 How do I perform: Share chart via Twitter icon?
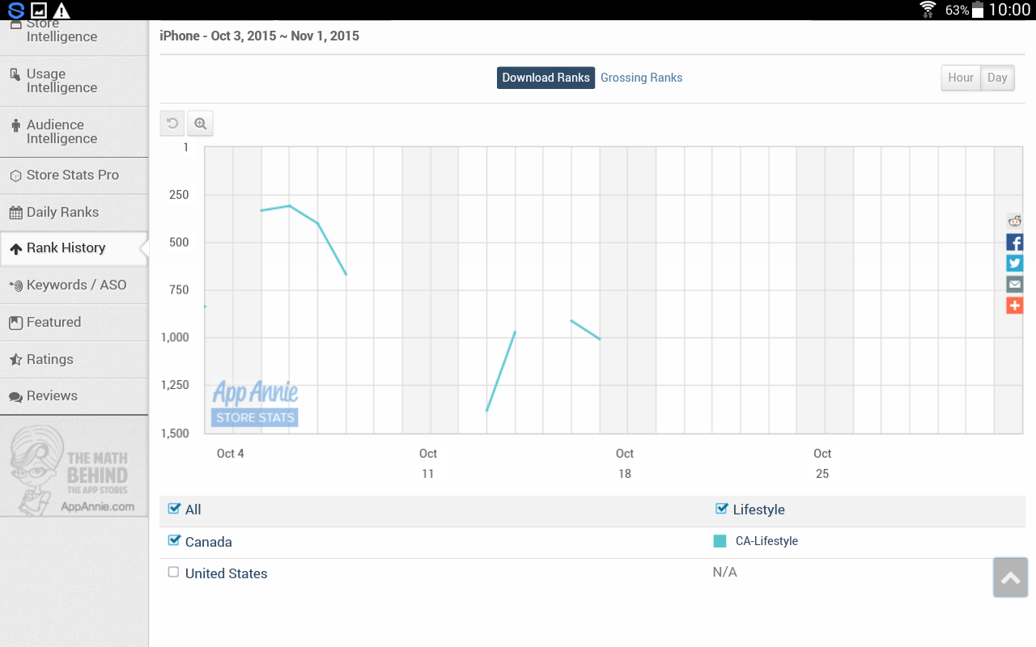click(1014, 263)
